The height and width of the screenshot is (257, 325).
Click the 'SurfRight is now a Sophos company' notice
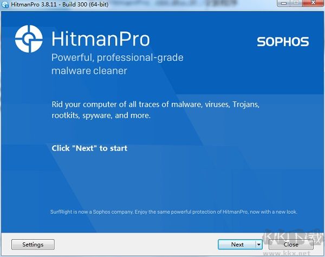(174, 212)
